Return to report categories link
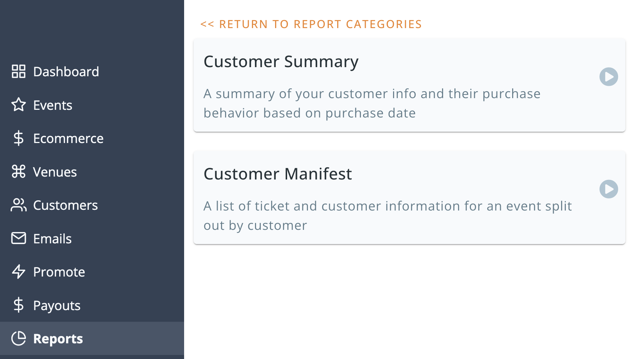640x359 pixels. 311,24
